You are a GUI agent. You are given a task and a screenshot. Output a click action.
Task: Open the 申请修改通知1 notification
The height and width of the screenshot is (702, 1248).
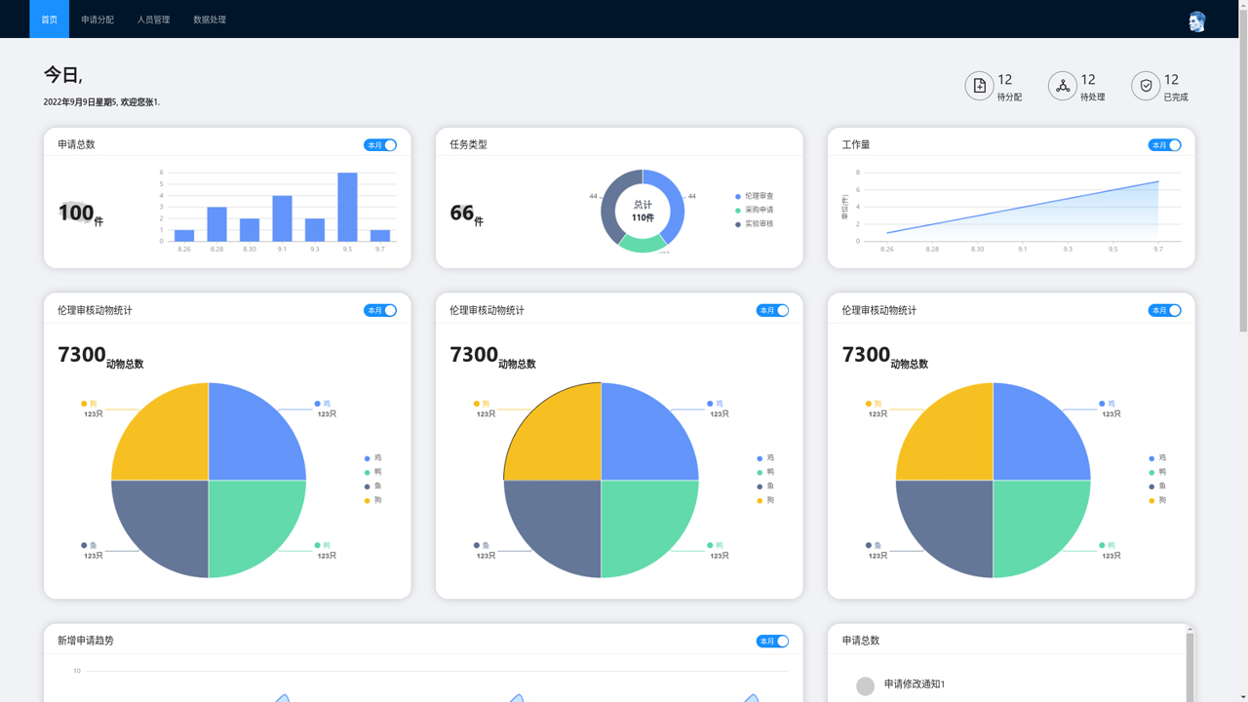point(914,684)
